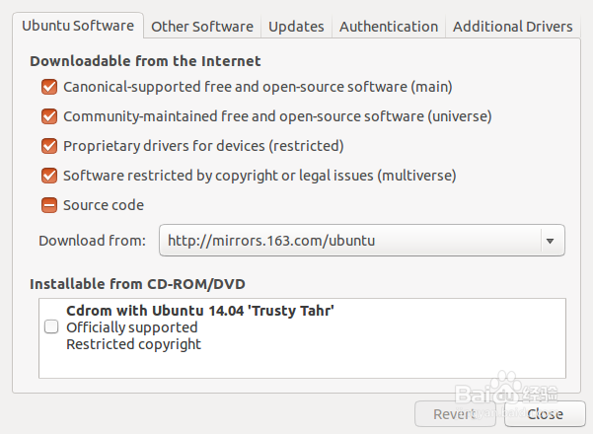Select the Cdrom 'Trusty Tahr' list entry

pos(200,310)
